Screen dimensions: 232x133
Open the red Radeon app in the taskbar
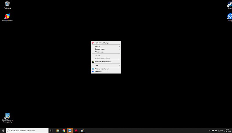tap(76, 130)
